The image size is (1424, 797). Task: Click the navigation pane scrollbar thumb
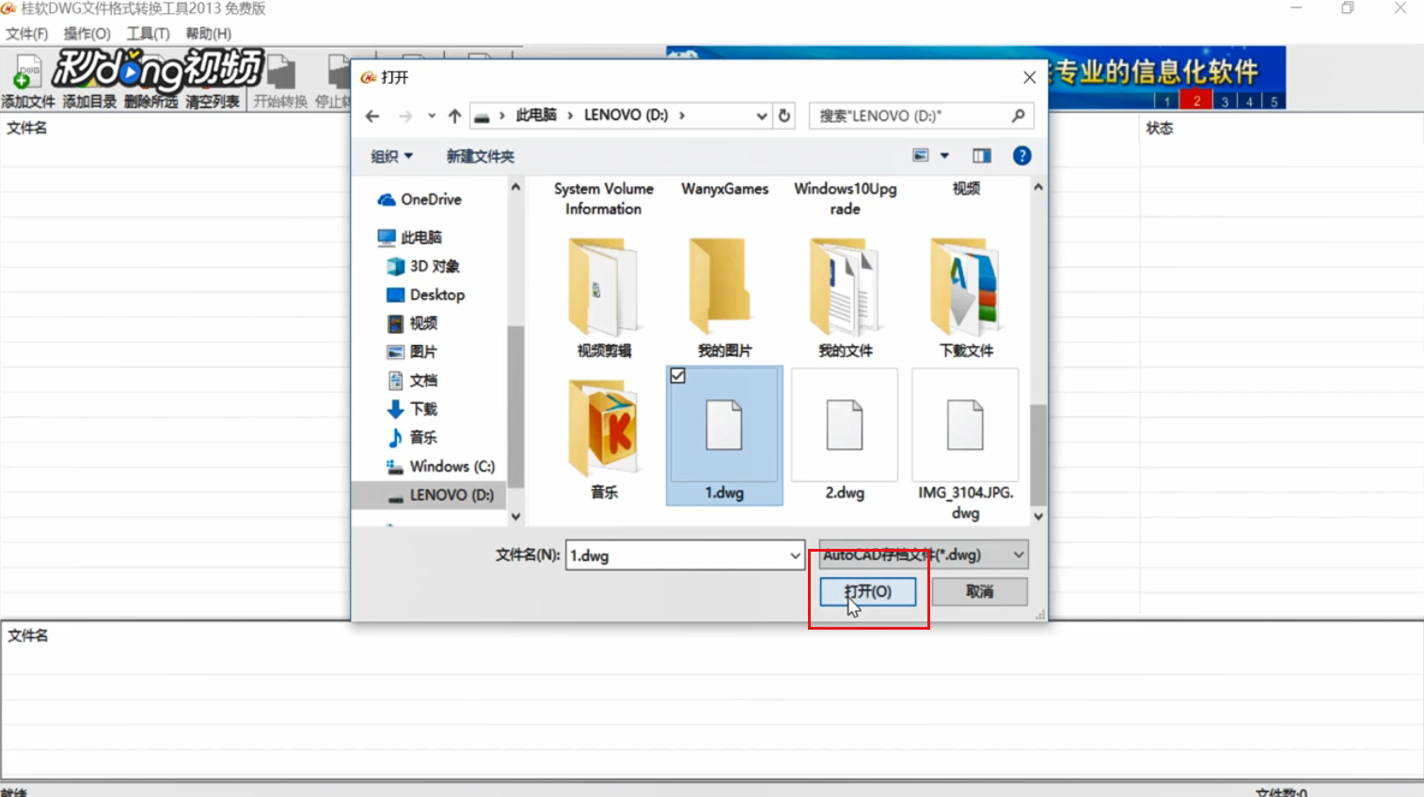tap(515, 405)
